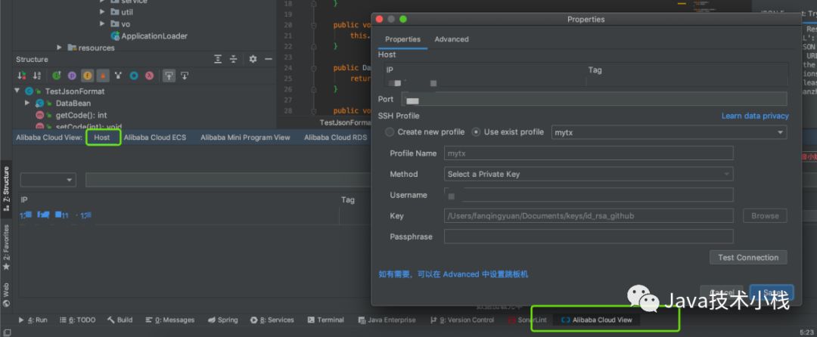Select the blurred IP host row
Viewport: 817px width, 337px height.
179,215
